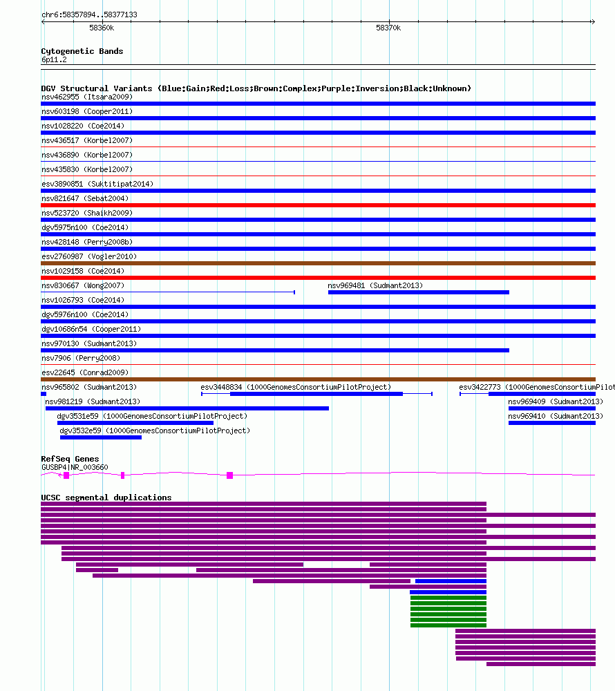Select the nsv523720 (Shaikh2009) label
The image size is (615, 691).
click(87, 214)
